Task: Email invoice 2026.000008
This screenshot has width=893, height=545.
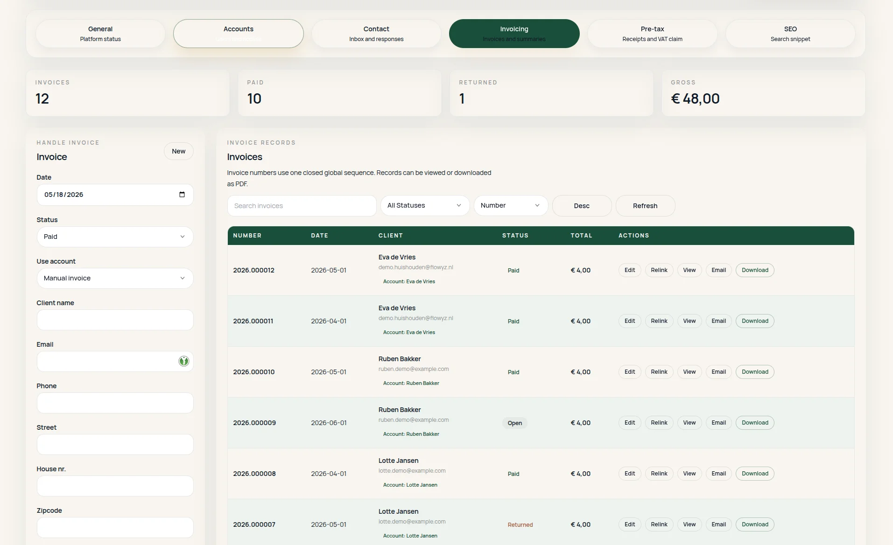Action: [718, 474]
